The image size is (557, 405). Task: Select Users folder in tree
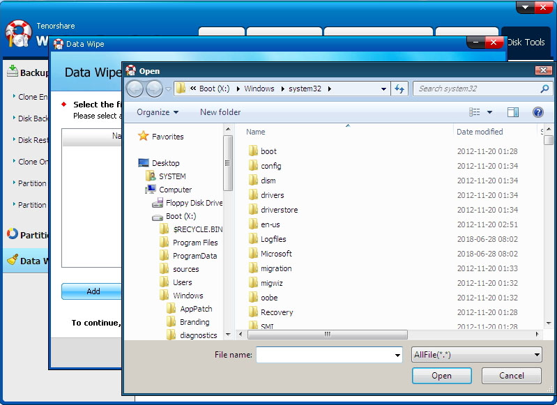(x=176, y=282)
